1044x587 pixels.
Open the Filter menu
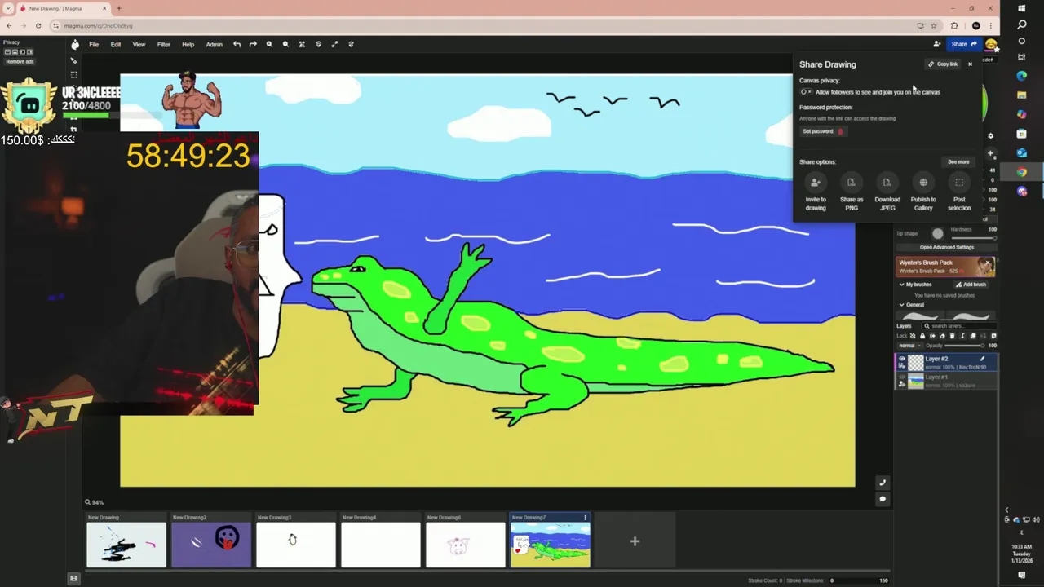tap(163, 45)
